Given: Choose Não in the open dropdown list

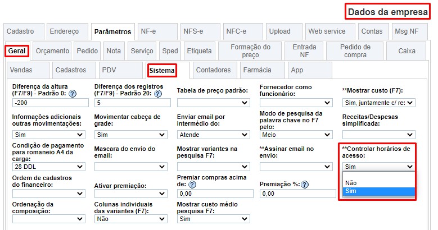Looking at the screenshot, I should point(379,183).
